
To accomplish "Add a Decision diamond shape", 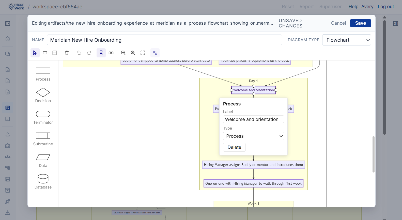I will click(x=43, y=96).
